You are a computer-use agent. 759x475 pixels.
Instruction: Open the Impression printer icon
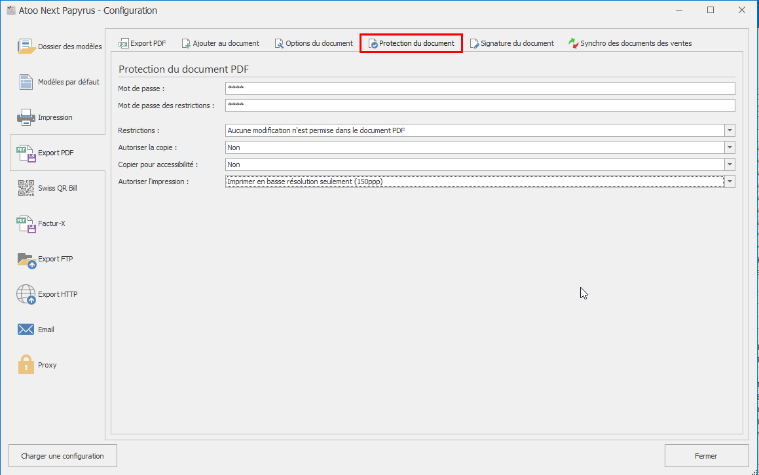26,117
